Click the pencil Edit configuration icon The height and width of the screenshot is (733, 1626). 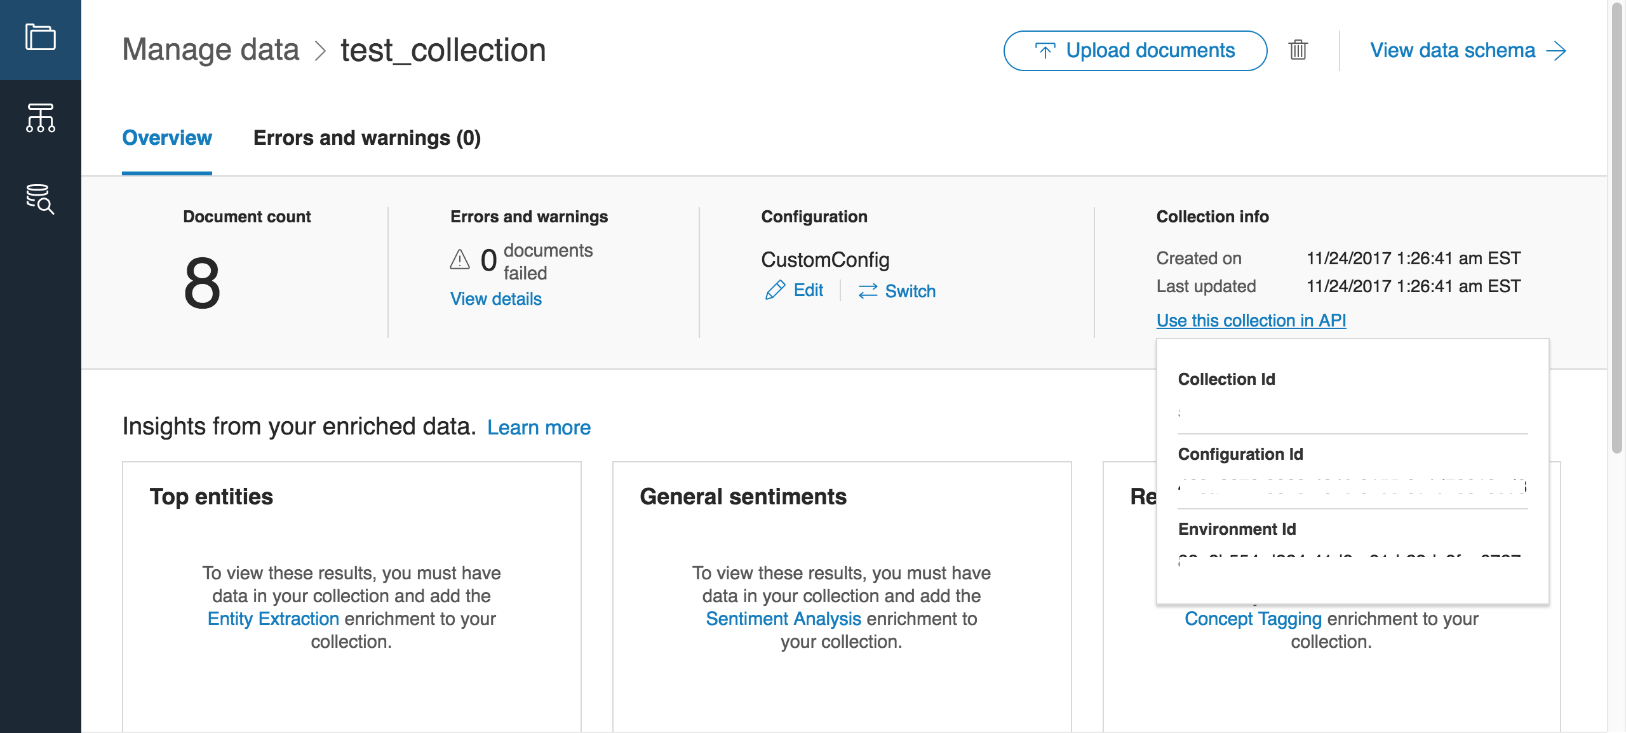(775, 290)
